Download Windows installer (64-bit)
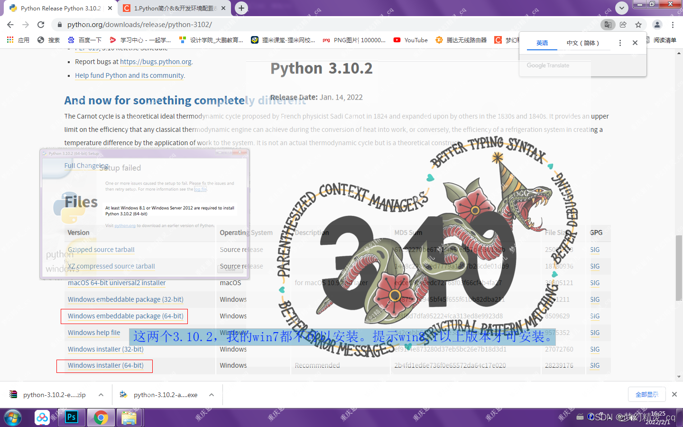683x427 pixels. coord(106,365)
